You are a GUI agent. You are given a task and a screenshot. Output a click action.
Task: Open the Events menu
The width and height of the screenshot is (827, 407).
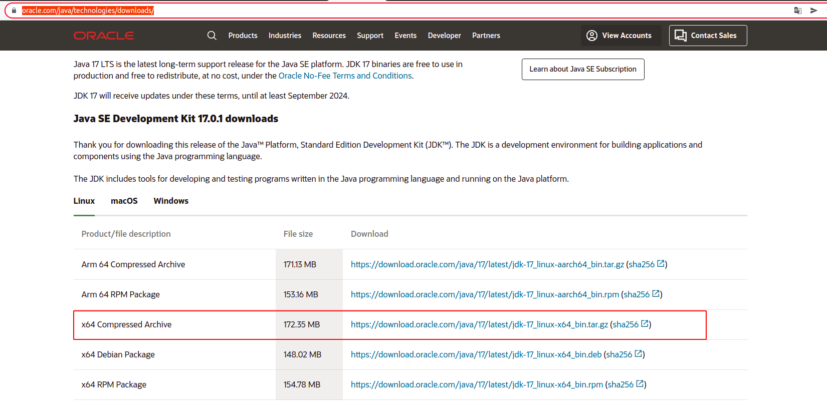tap(405, 36)
